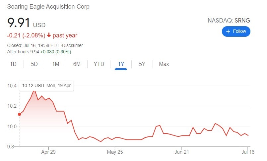The width and height of the screenshot is (267, 161).
Task: Click the Jul 16 axis label
Action: click(x=247, y=152)
